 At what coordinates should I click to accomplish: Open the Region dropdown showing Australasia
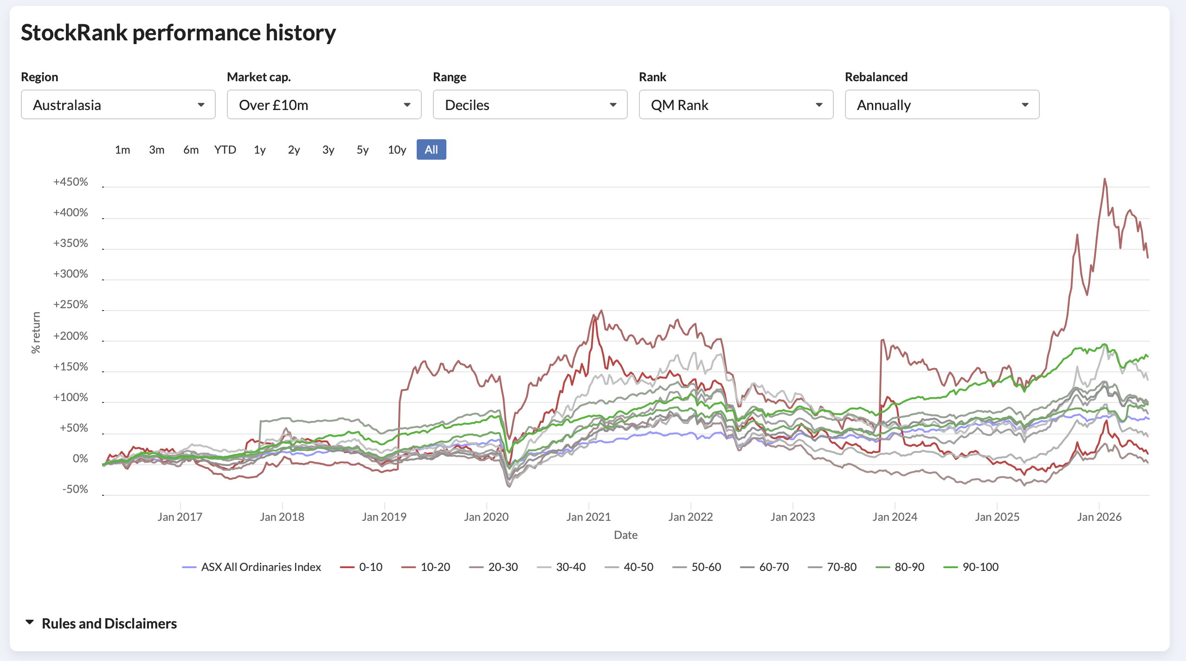point(118,105)
